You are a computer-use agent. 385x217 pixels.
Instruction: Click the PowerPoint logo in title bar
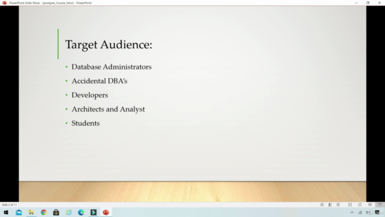click(4, 2)
